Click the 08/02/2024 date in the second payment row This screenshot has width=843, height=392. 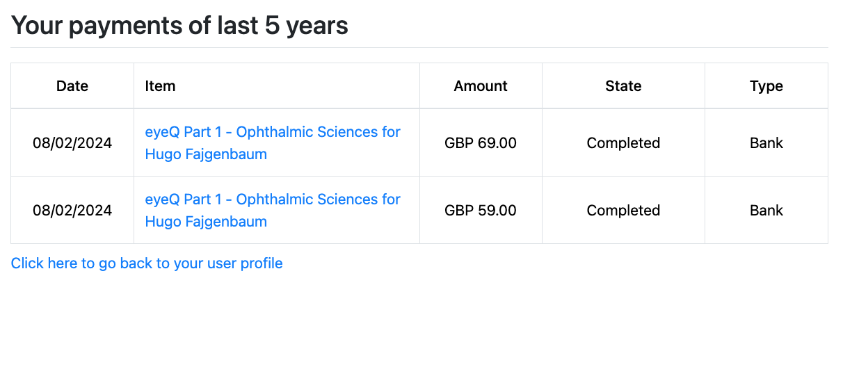point(72,211)
